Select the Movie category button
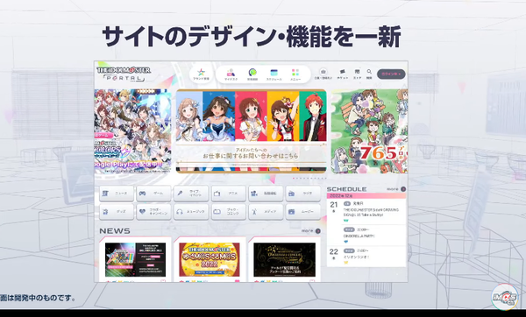Image resolution: width=526 pixels, height=317 pixels. (303, 212)
